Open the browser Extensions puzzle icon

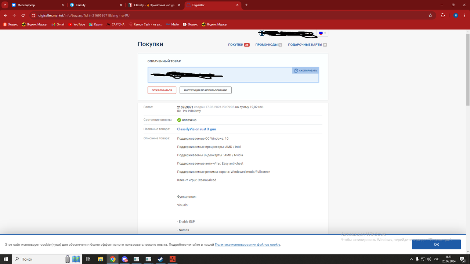(443, 15)
